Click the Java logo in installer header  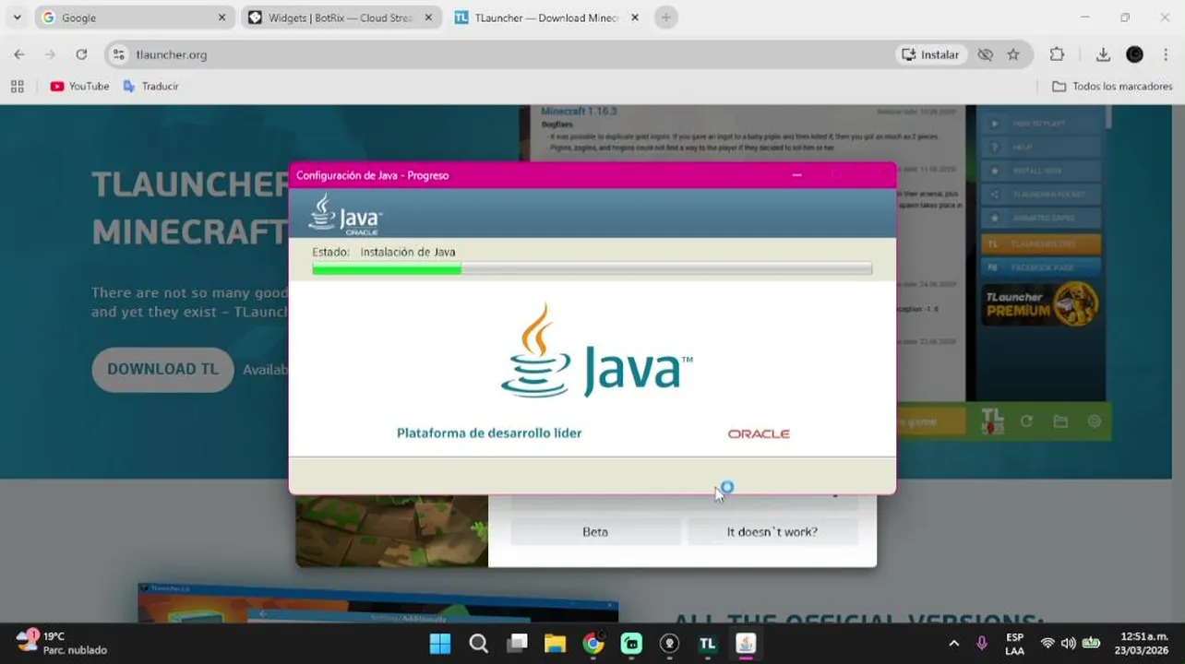(345, 214)
